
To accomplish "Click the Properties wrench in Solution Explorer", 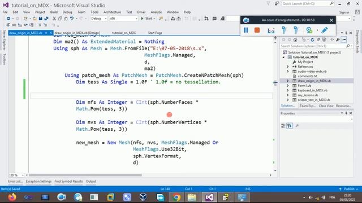I will tap(338, 39).
